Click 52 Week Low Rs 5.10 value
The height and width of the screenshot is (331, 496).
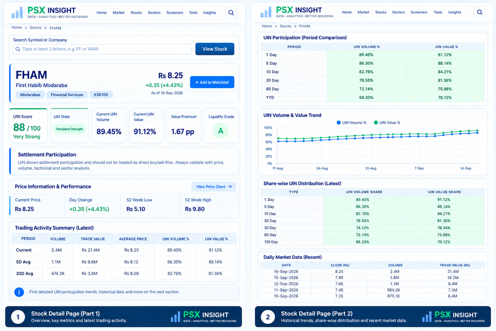136,209
